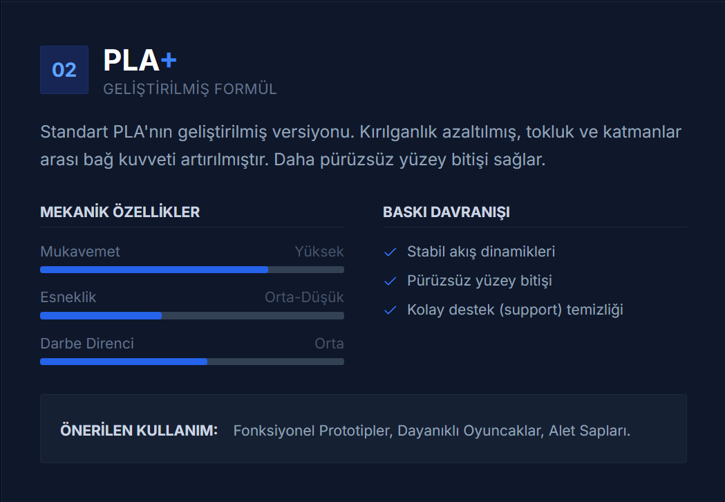Click the PLA title heading

131,61
